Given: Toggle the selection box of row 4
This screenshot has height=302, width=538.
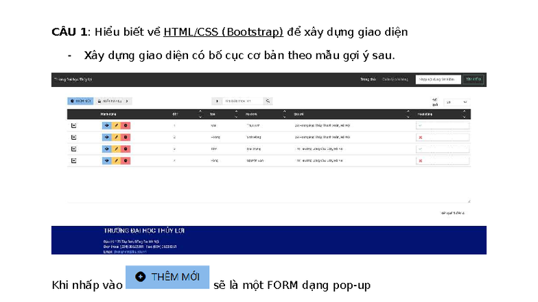Looking at the screenshot, I should (73, 160).
